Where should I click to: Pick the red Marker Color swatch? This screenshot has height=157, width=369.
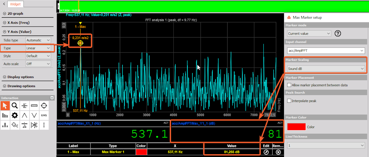point(297,127)
